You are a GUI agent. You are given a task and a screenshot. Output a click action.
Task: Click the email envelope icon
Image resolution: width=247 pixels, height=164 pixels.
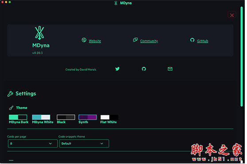(x=170, y=69)
